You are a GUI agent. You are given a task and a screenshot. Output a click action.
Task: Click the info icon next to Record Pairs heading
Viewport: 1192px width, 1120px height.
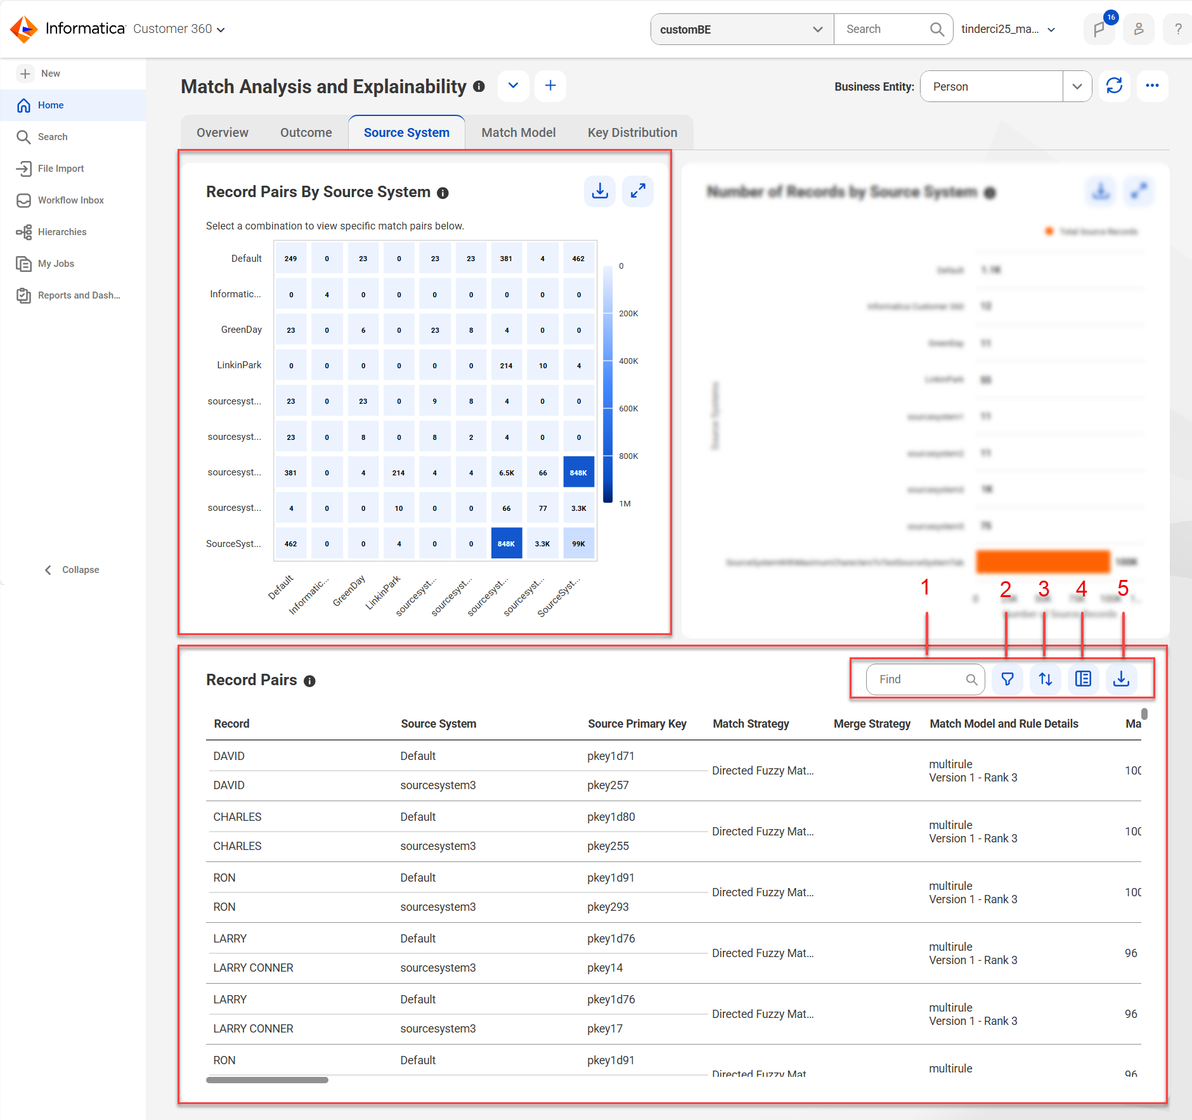(x=309, y=681)
